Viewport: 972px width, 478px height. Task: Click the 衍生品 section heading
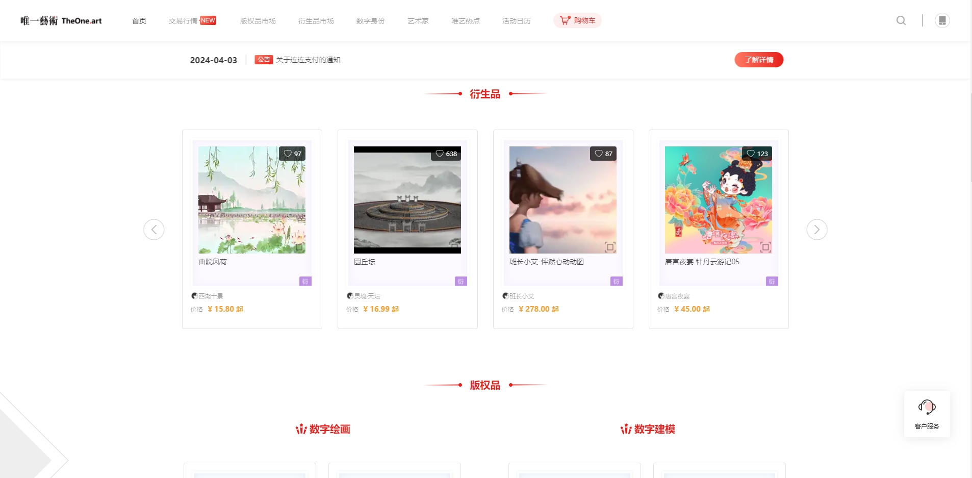(485, 94)
